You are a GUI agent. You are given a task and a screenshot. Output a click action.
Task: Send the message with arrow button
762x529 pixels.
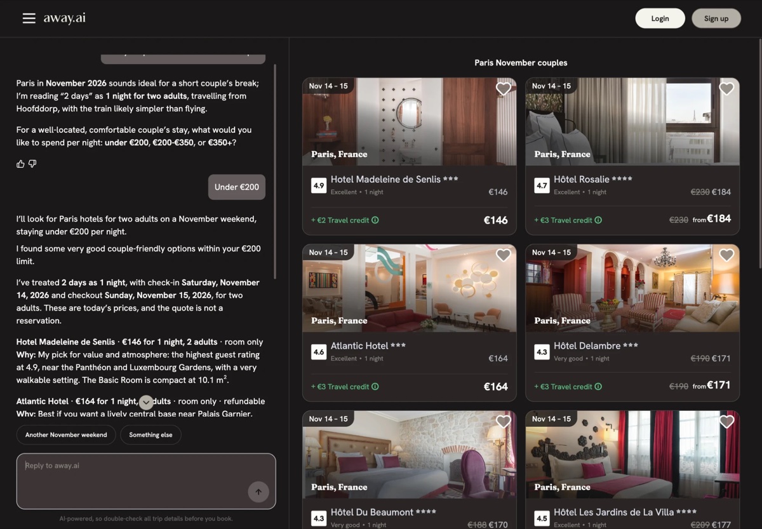(258, 492)
